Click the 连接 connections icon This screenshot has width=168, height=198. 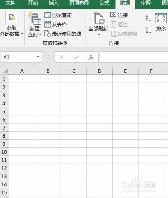pos(113,15)
